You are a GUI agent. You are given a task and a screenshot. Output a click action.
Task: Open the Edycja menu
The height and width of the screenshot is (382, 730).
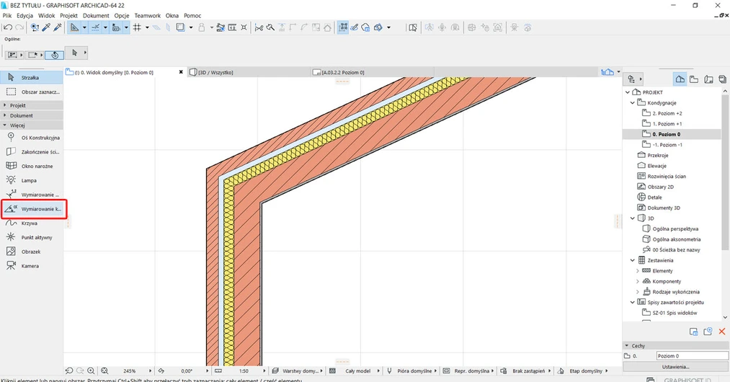[x=25, y=15]
